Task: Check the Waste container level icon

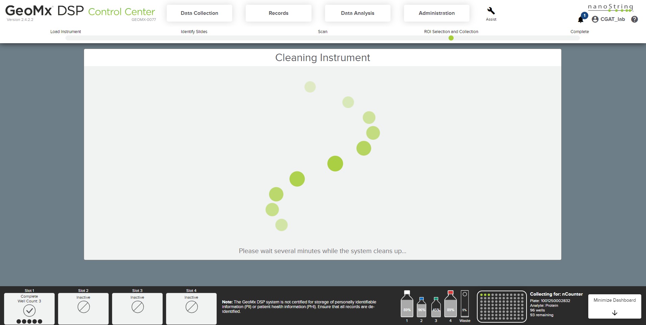Action: tap(465, 304)
